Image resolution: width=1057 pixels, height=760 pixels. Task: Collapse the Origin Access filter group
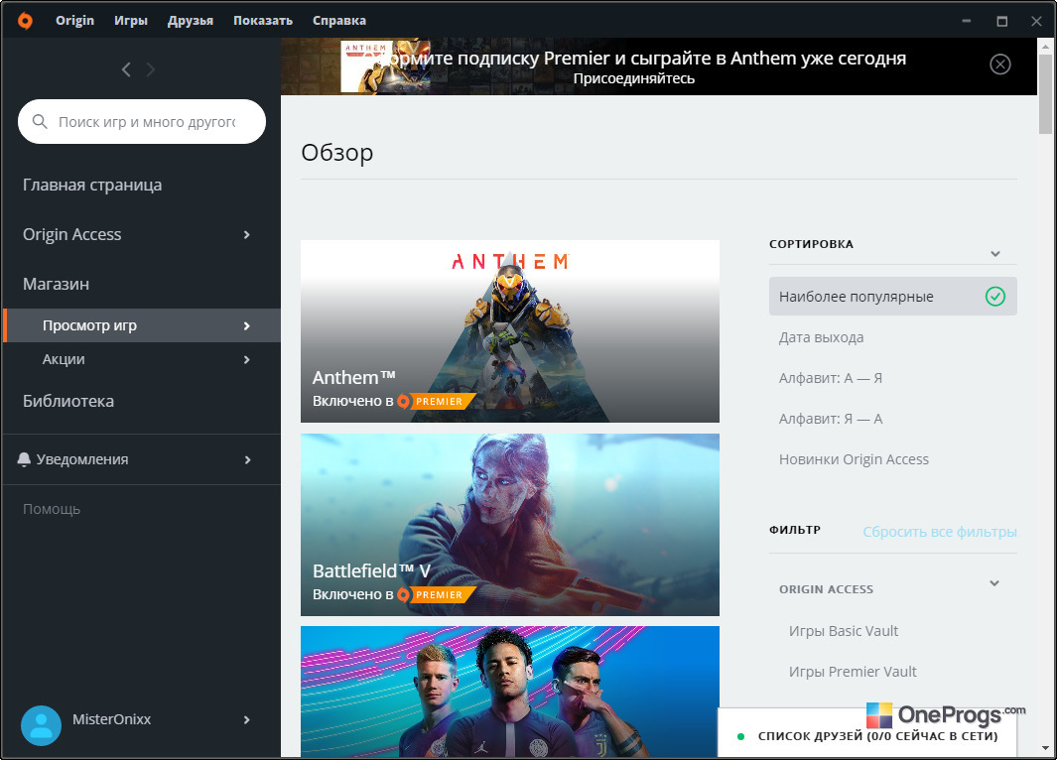point(994,583)
